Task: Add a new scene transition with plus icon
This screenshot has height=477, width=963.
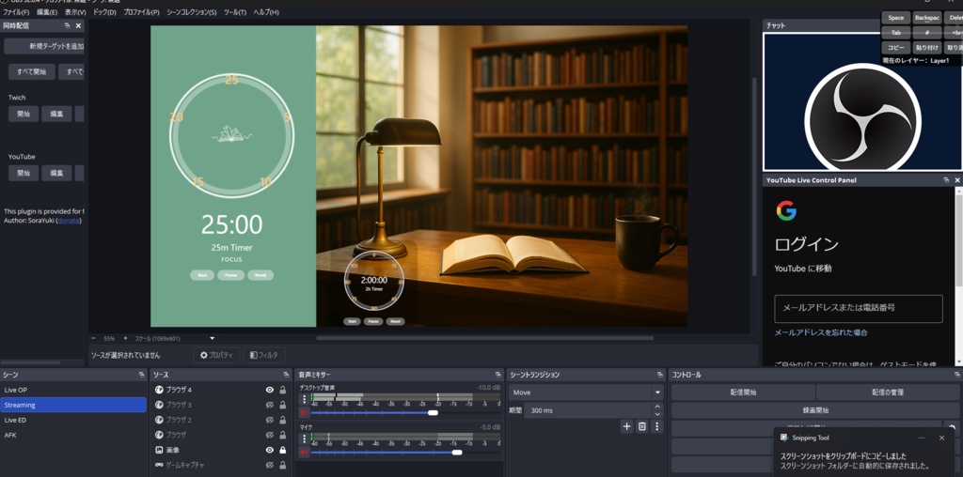Action: [627, 426]
